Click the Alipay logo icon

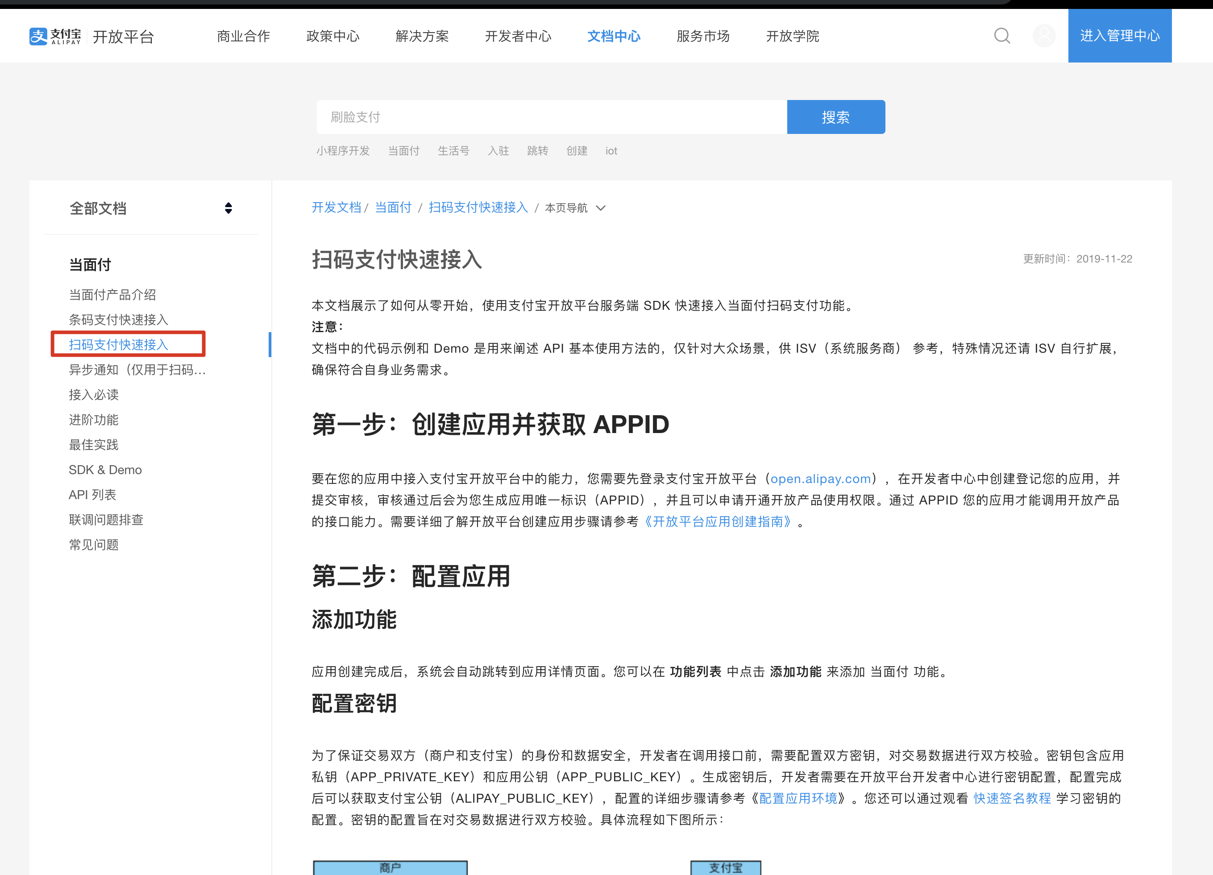tap(38, 37)
